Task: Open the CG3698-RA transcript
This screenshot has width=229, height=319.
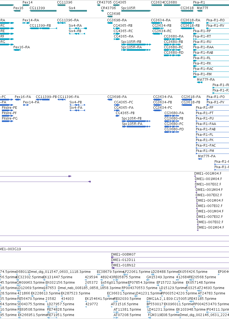Action: coord(110,23)
